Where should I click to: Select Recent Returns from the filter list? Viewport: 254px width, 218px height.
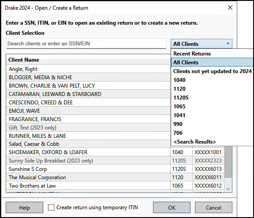coord(212,54)
